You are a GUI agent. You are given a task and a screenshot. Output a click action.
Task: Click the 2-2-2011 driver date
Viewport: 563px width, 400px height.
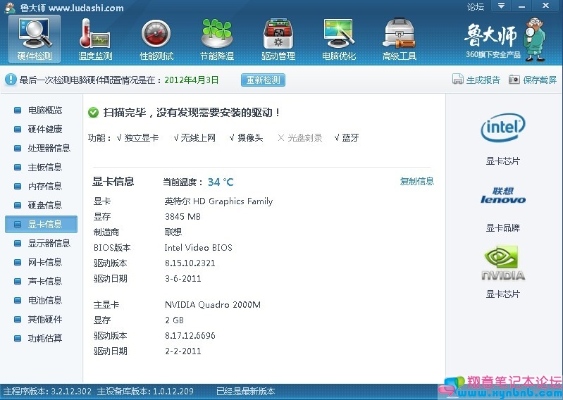click(183, 351)
